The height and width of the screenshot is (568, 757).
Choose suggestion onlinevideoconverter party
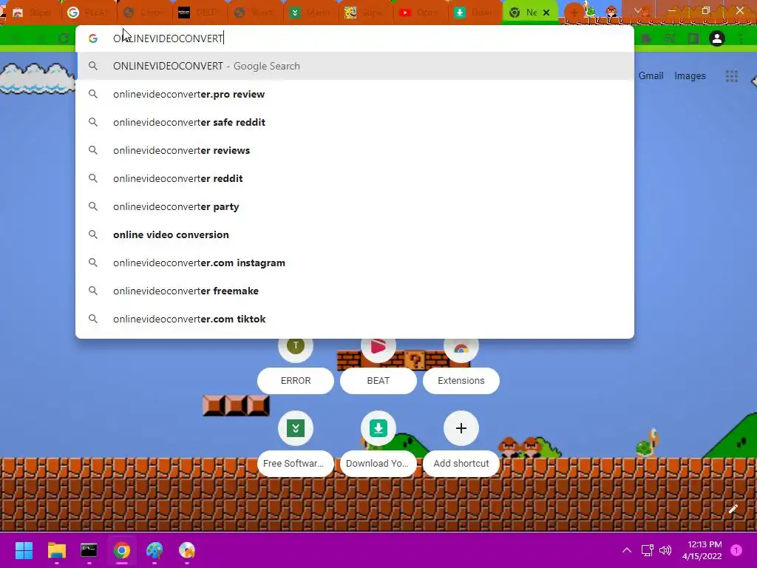coord(355,206)
